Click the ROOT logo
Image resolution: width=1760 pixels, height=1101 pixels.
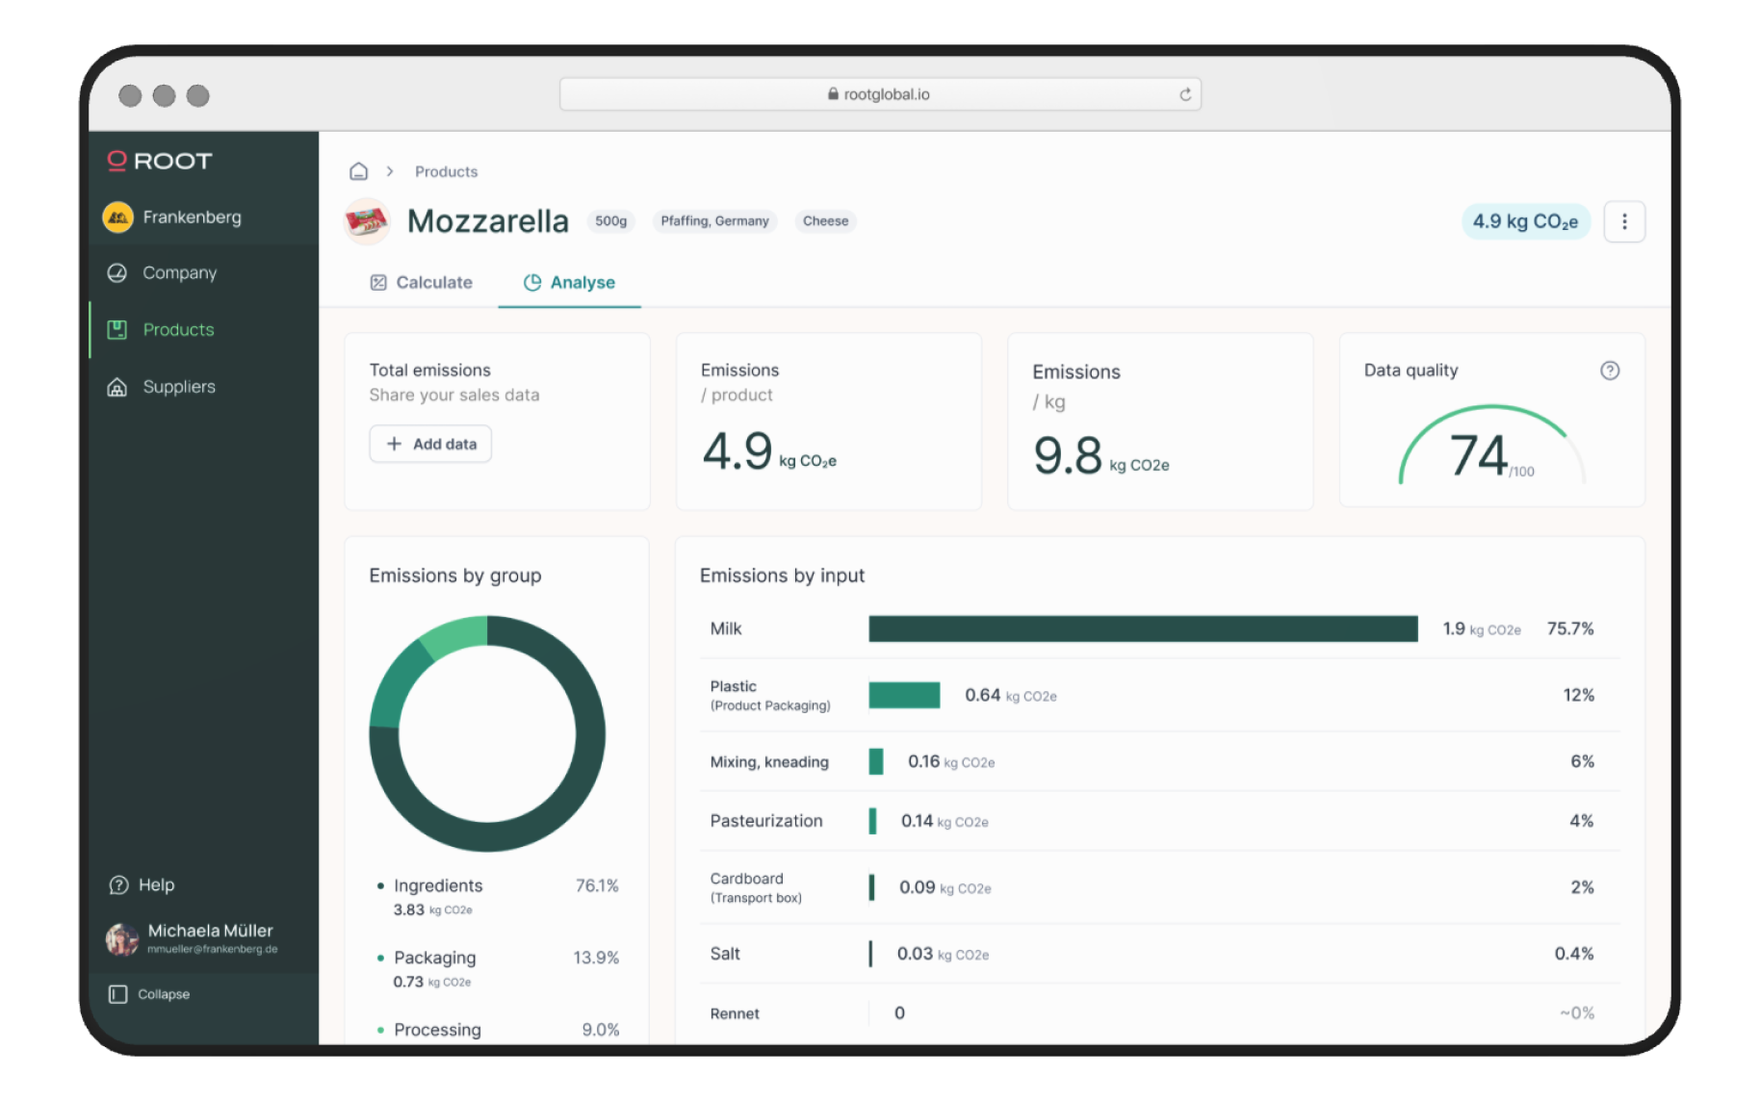[x=160, y=161]
